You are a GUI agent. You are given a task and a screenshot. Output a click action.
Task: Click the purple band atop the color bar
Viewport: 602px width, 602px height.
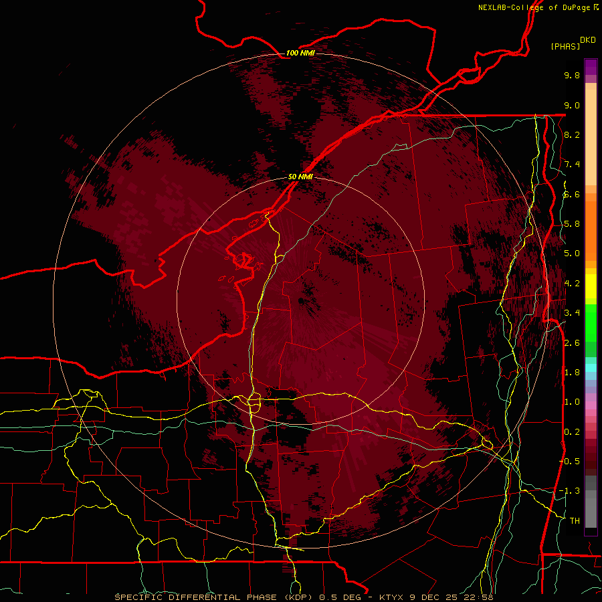tap(591, 67)
